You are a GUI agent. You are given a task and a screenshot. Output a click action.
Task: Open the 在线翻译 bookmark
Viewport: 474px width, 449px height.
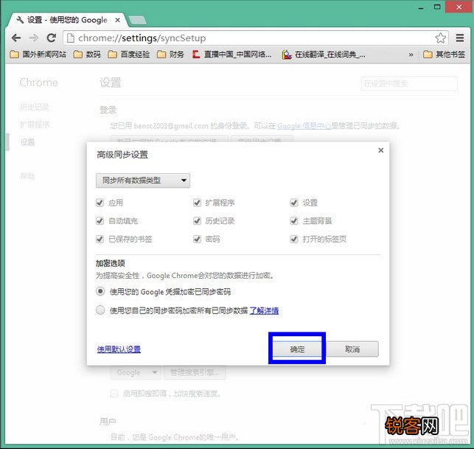click(x=324, y=55)
